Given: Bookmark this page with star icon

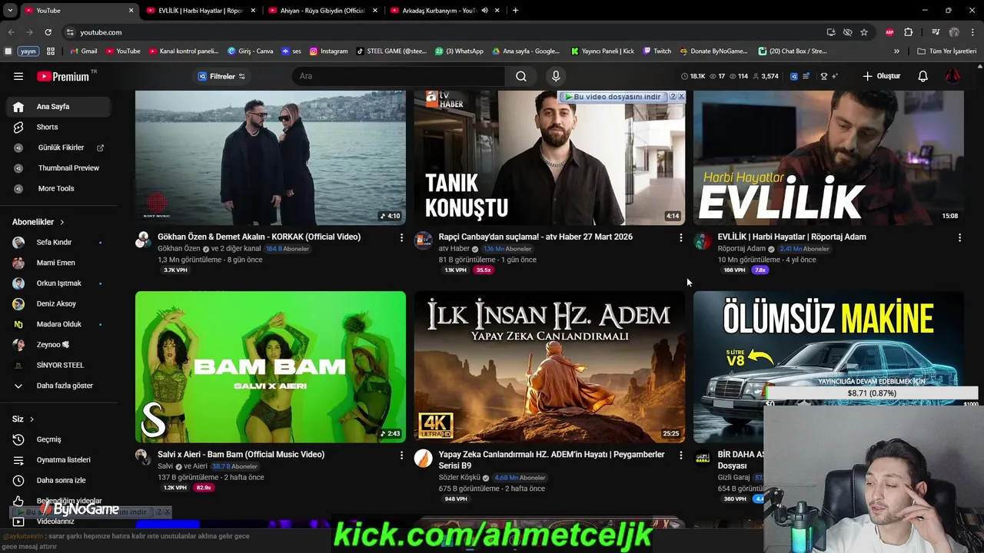Looking at the screenshot, I should pyautogui.click(x=864, y=32).
